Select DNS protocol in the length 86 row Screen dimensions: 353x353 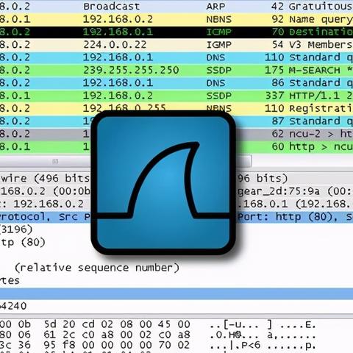pyautogui.click(x=215, y=83)
